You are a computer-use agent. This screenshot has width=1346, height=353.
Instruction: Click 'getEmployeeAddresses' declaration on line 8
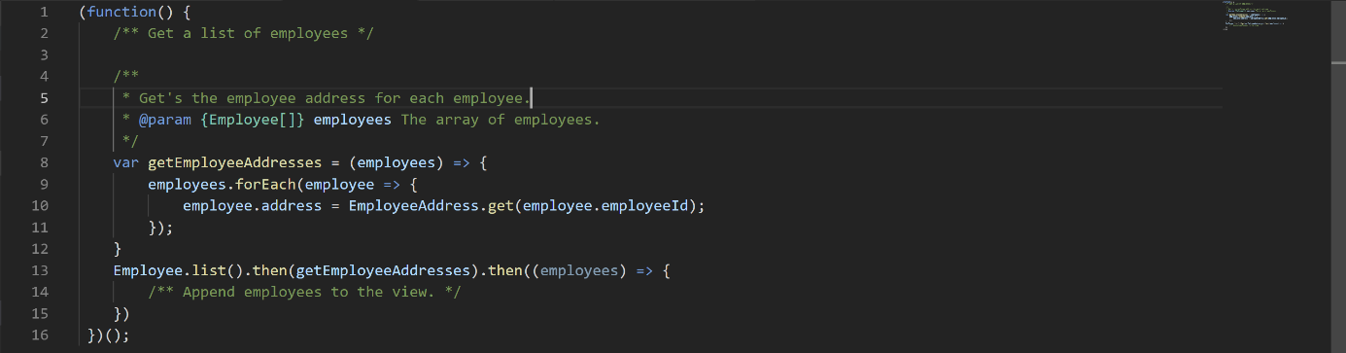[x=235, y=162]
